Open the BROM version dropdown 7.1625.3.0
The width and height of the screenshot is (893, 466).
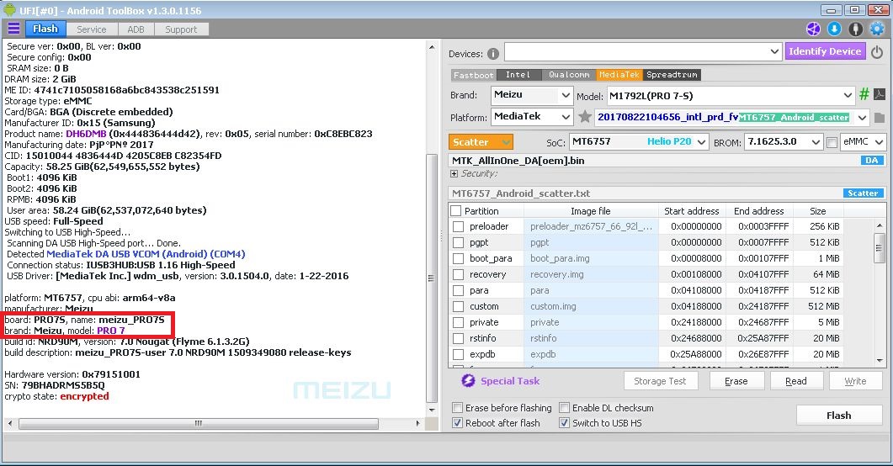(816, 141)
